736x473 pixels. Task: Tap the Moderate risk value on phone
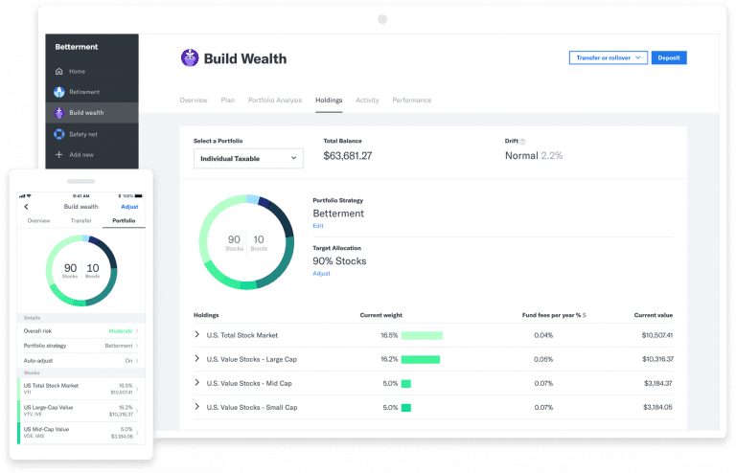click(121, 331)
